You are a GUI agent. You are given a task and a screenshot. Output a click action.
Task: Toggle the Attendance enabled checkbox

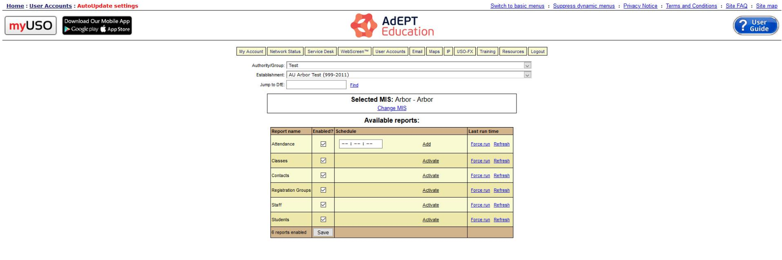[323, 144]
